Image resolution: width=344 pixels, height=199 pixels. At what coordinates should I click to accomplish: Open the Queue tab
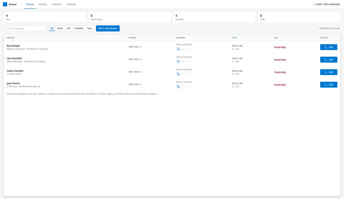30,4
